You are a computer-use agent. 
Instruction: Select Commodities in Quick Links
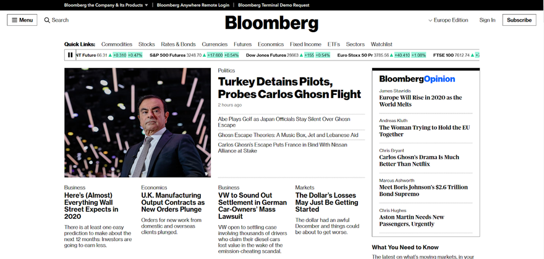[117, 44]
